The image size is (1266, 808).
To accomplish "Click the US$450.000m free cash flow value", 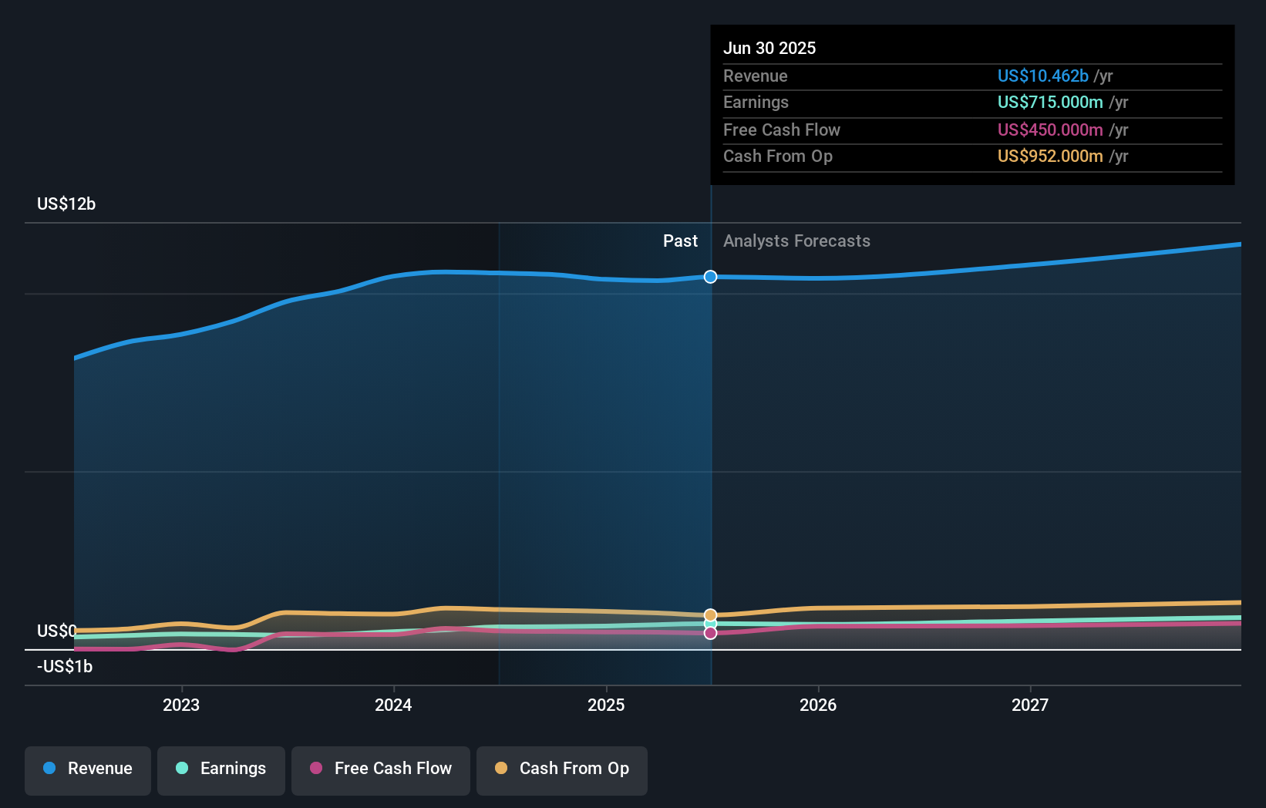I will (x=1050, y=130).
